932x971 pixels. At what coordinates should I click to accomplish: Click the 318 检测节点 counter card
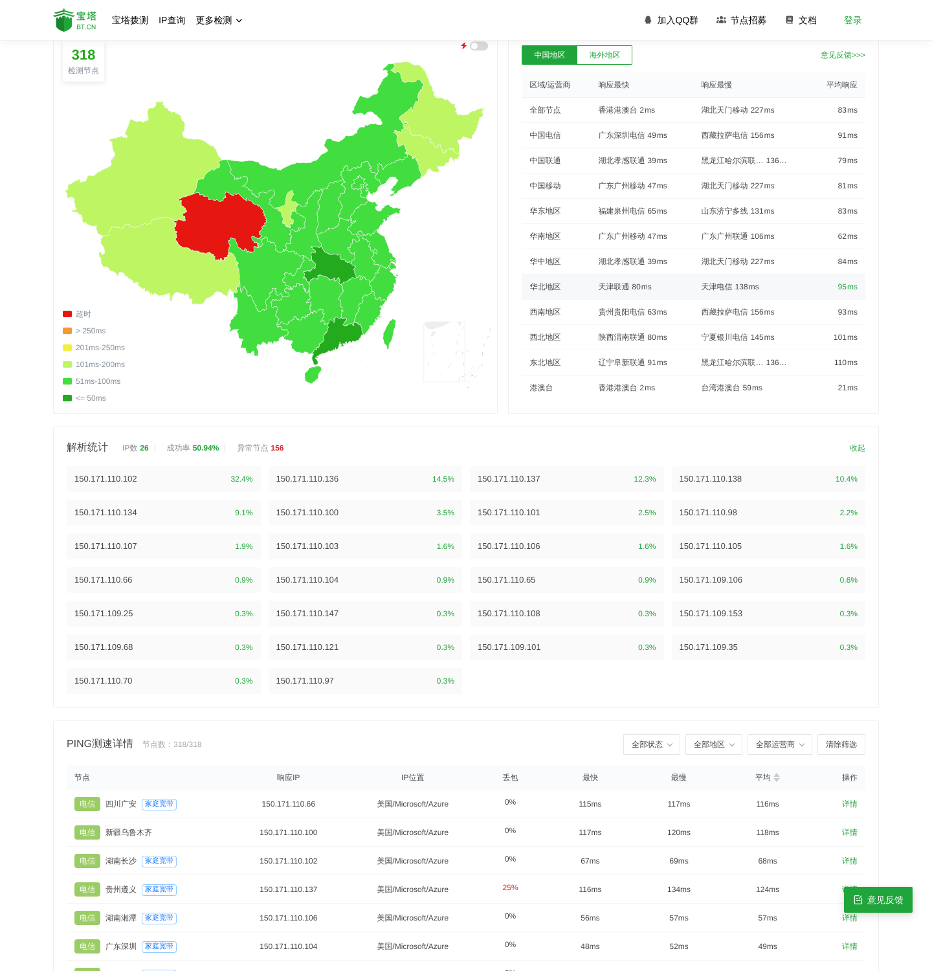coord(83,61)
